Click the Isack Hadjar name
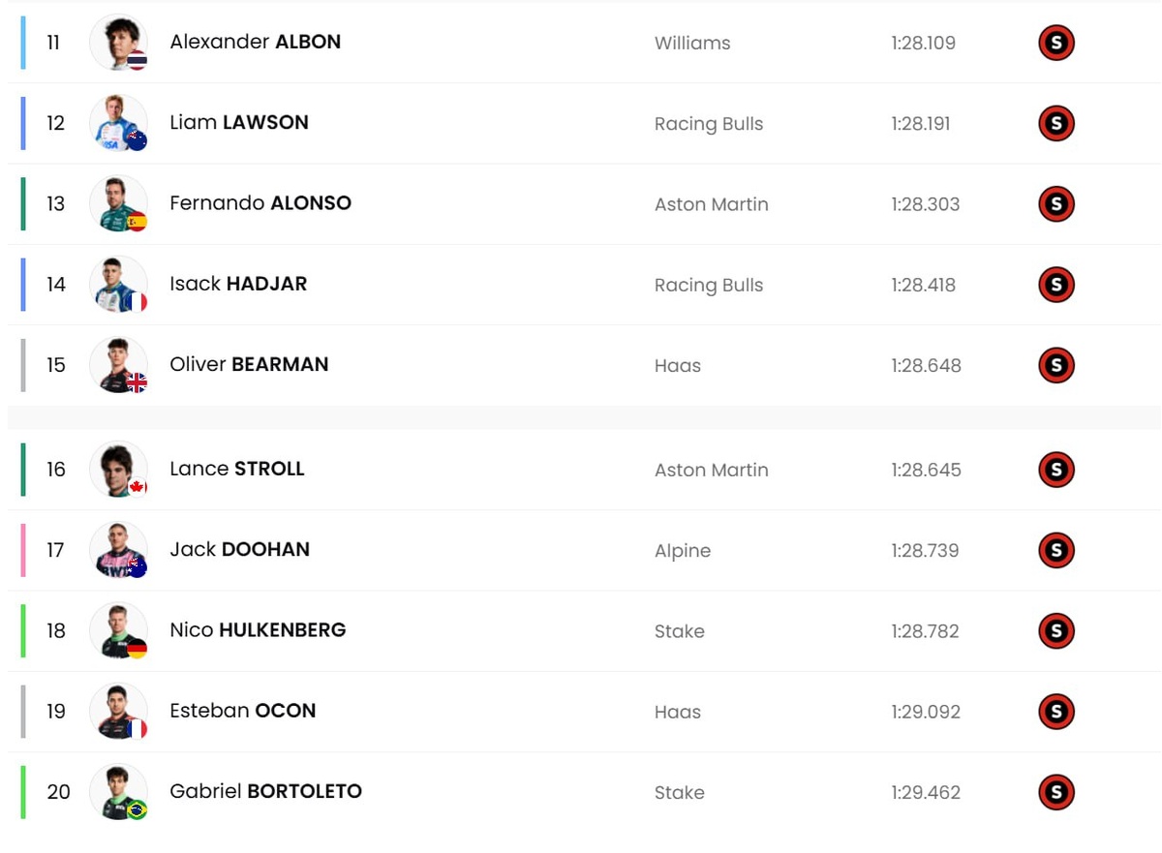This screenshot has width=1162, height=853. coord(238,284)
